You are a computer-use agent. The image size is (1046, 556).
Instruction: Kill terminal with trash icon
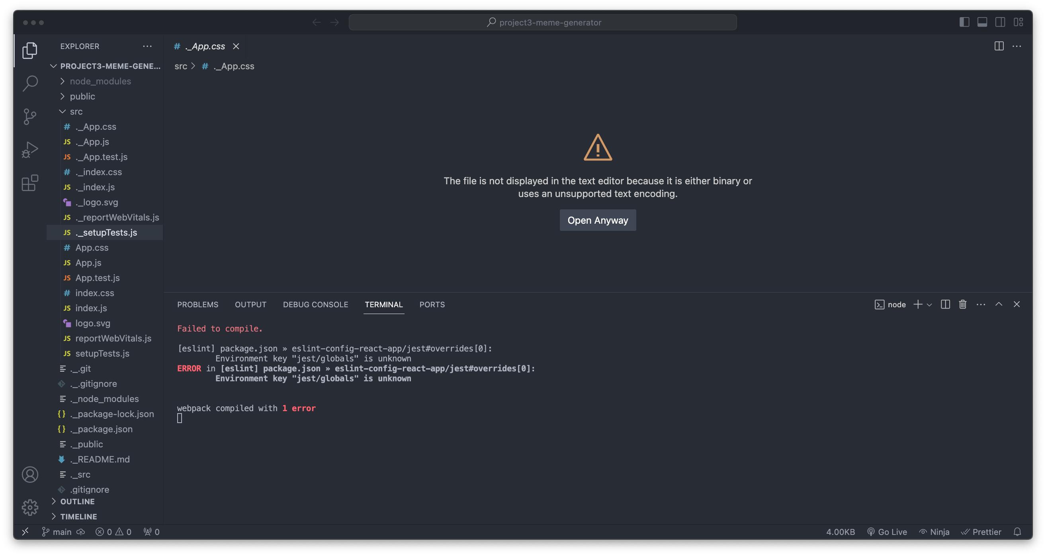[x=963, y=304]
